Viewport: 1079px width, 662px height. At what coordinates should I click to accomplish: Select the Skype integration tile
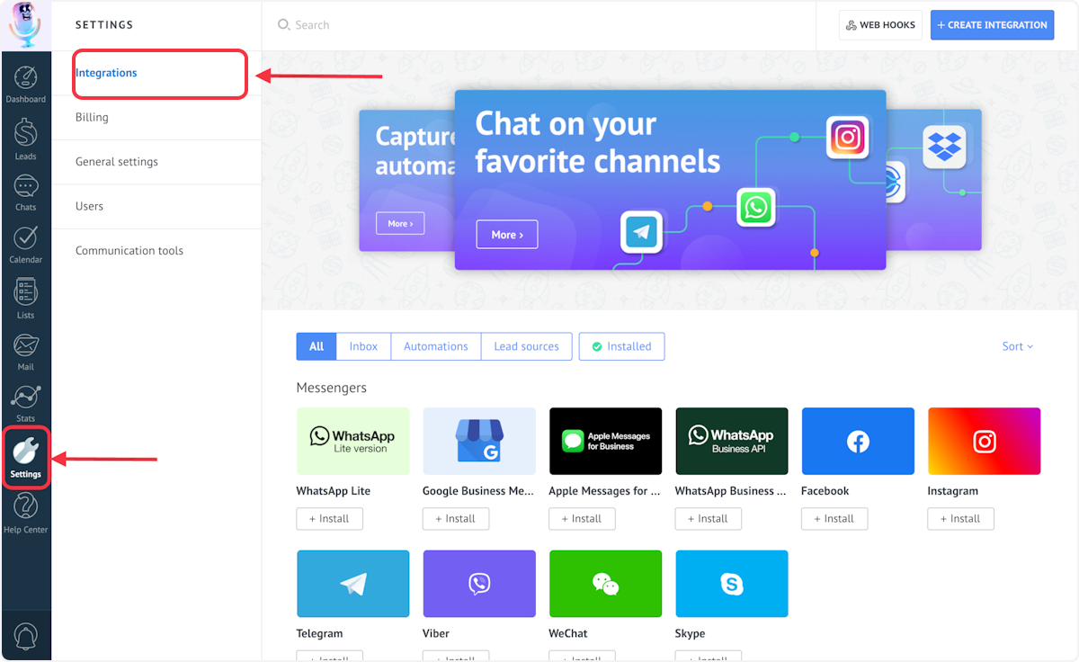[x=732, y=584]
